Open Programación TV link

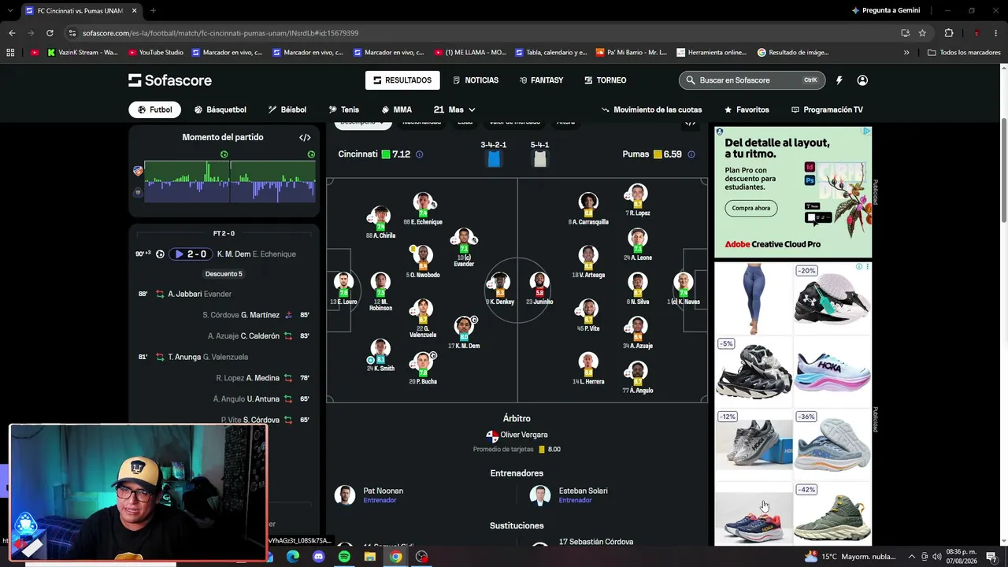[827, 109]
